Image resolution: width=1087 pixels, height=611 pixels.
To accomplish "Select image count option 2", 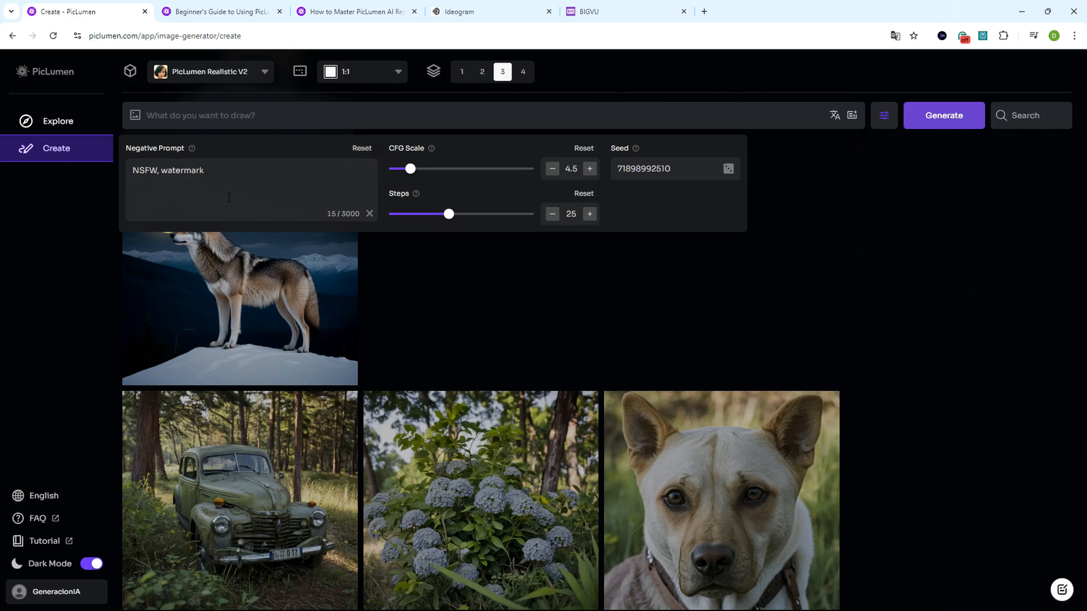I will (482, 71).
